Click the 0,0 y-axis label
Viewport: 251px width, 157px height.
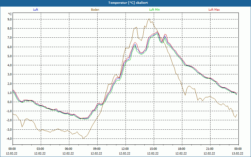pyautogui.click(x=10, y=102)
